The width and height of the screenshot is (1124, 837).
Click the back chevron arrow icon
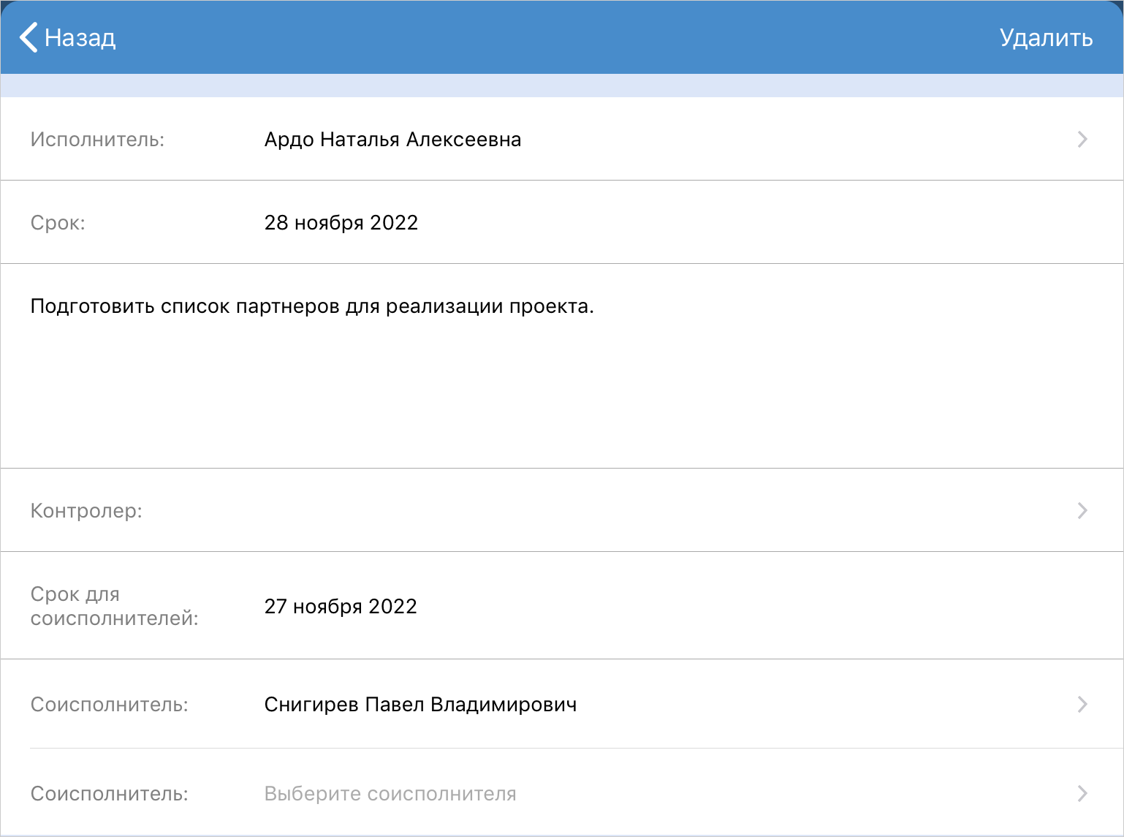(29, 37)
